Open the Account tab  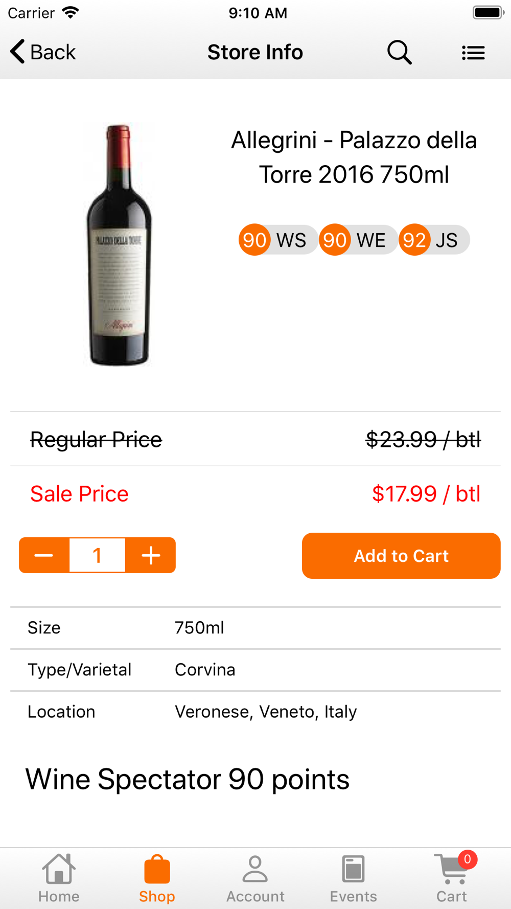(255, 879)
